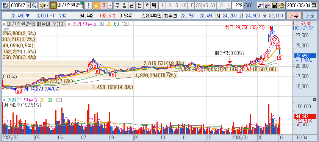Click 최우선 quote label in info bar
The image size is (319, 142).
tap(170, 16)
